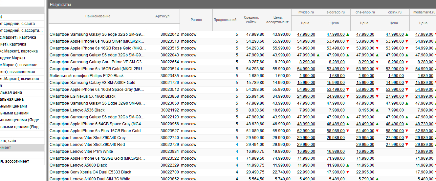
Task: Click green arrow beside dns-shop.ru price for Lenovo A1000
Action: 377,179
